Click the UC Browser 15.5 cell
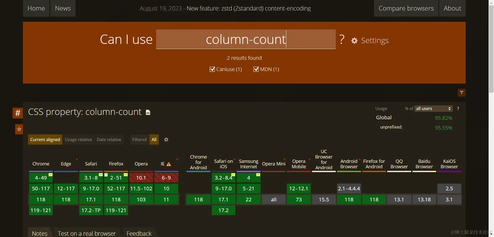494x237 pixels. pos(324,200)
